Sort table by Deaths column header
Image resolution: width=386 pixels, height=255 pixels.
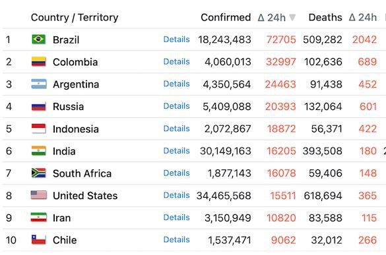[x=325, y=17]
